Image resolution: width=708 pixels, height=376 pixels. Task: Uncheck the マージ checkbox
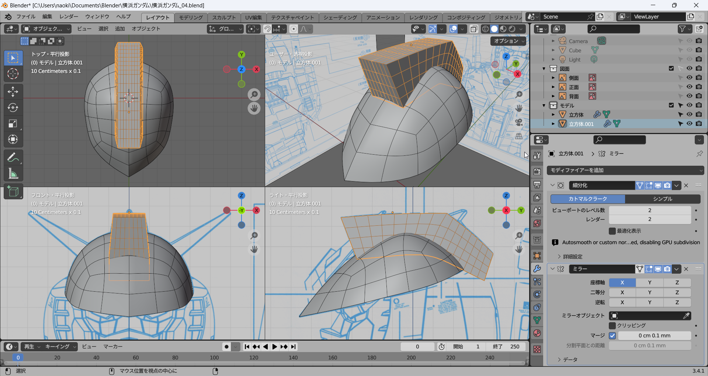point(612,335)
